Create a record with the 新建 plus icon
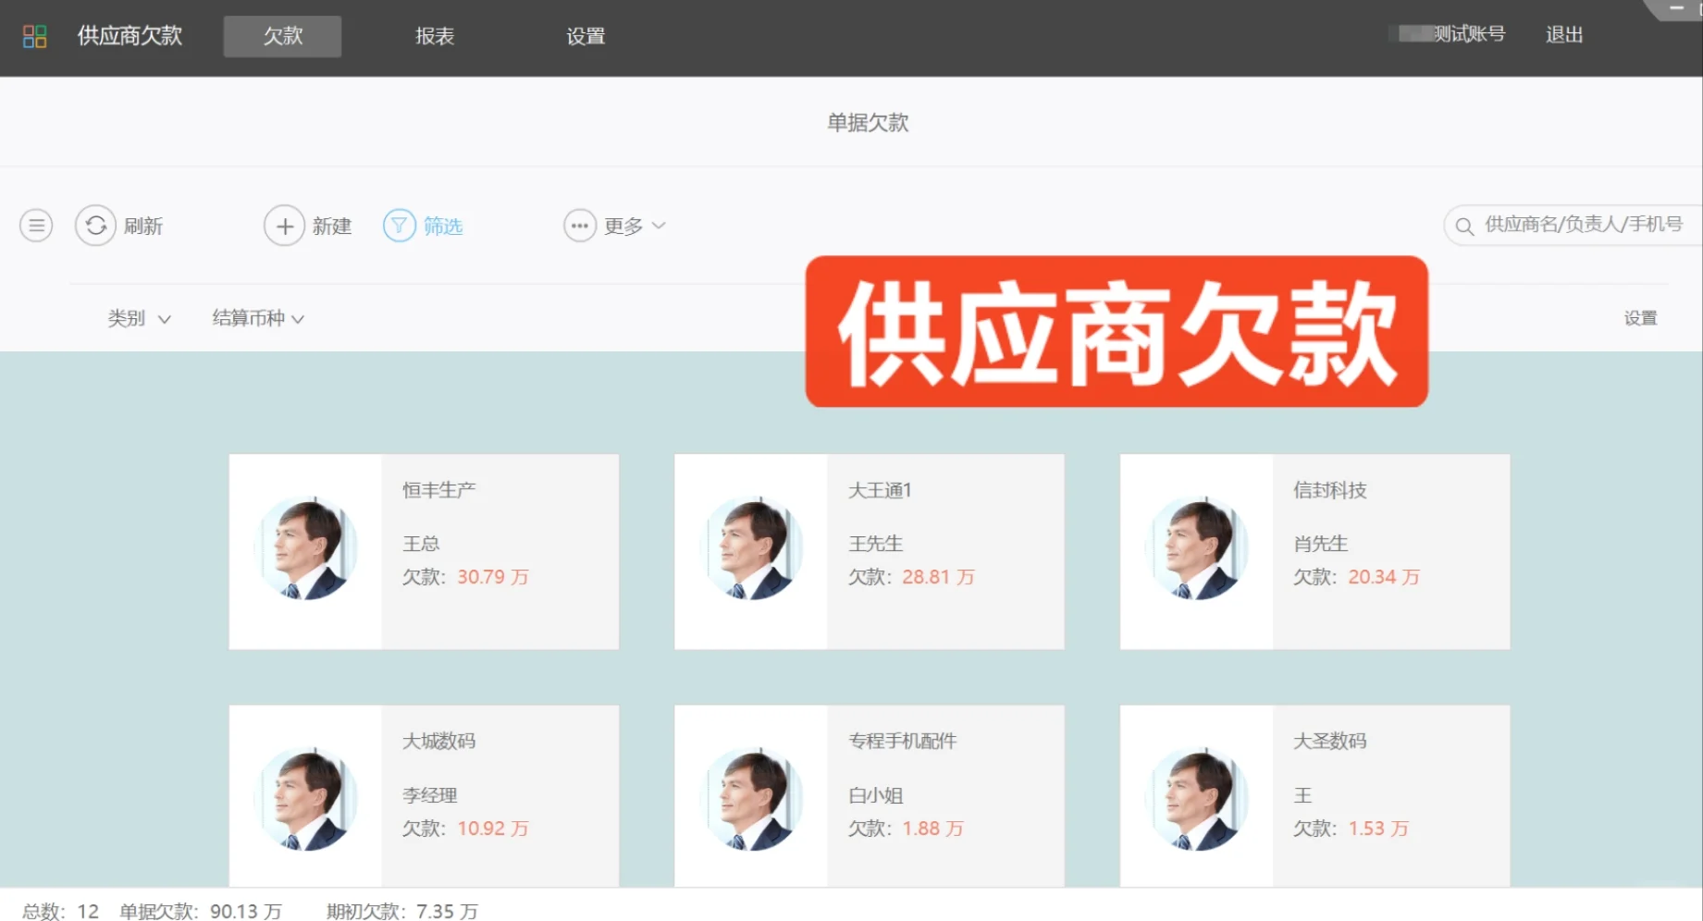 click(x=284, y=225)
